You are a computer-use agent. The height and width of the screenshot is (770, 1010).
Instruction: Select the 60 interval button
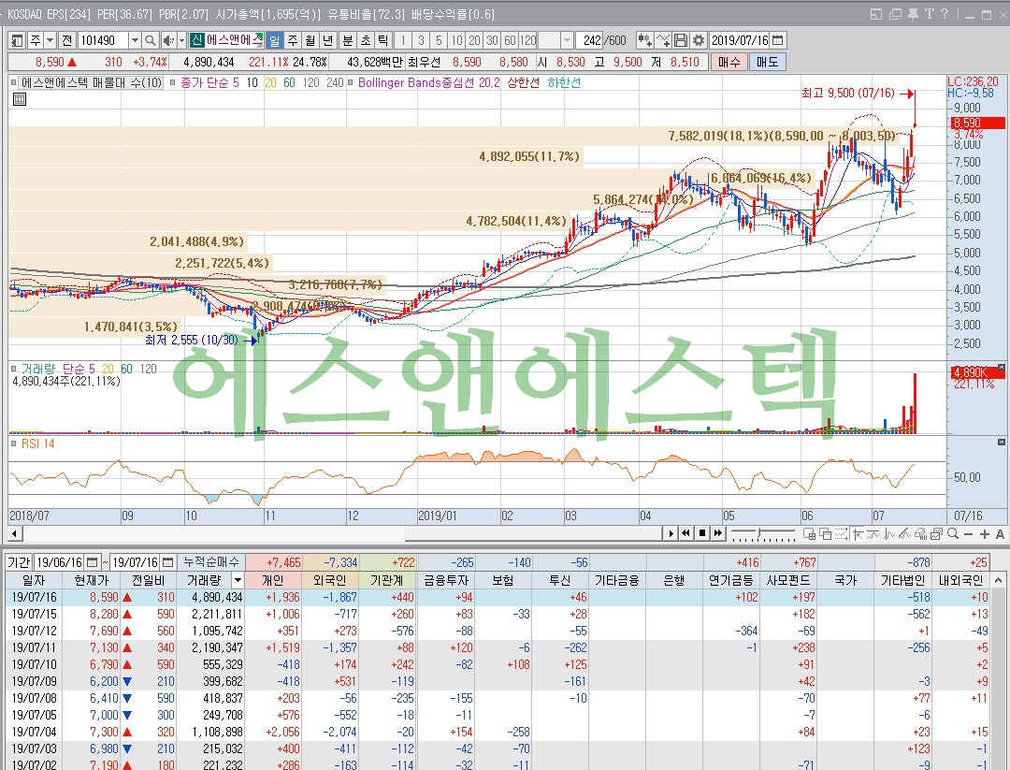511,40
